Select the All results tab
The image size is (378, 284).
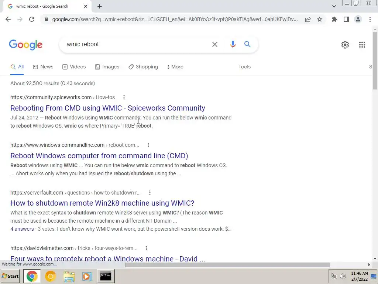point(17,67)
